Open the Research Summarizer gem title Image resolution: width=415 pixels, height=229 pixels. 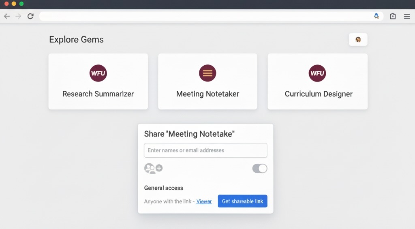[98, 94]
